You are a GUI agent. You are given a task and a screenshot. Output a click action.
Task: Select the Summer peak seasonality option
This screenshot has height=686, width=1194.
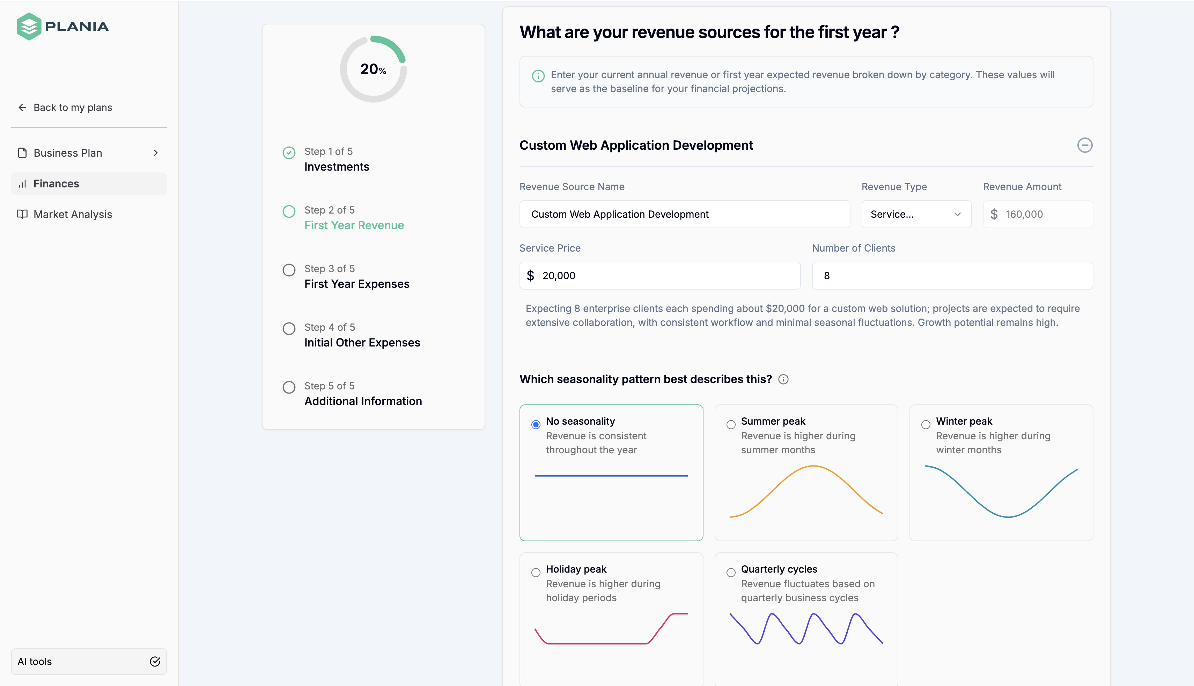point(731,425)
